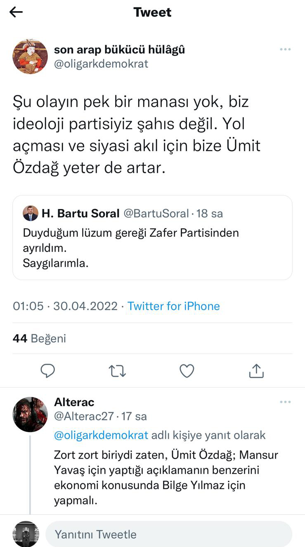Tap the @oligarkdemokrat mention in the reply
This screenshot has height=547, width=305.
pyautogui.click(x=101, y=435)
